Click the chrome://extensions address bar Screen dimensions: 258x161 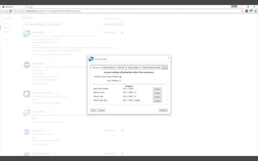(x=127, y=11)
